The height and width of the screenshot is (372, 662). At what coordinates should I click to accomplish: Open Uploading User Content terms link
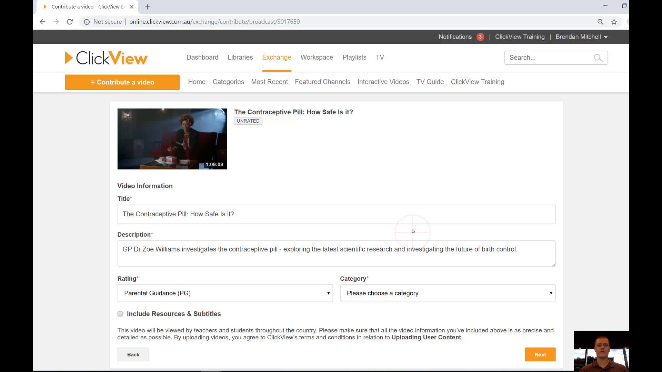click(x=426, y=338)
